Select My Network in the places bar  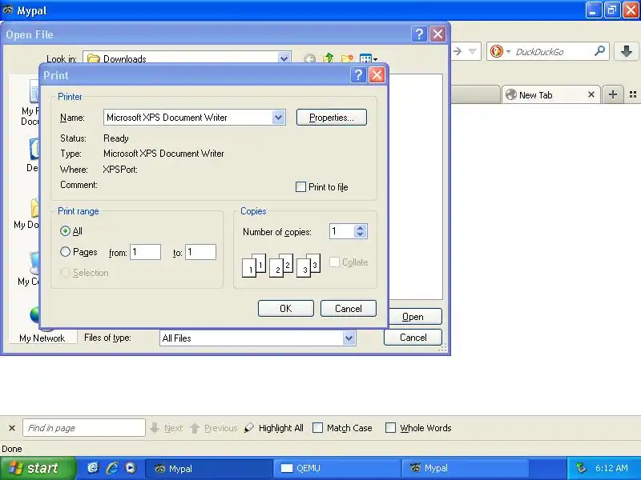coord(42,326)
